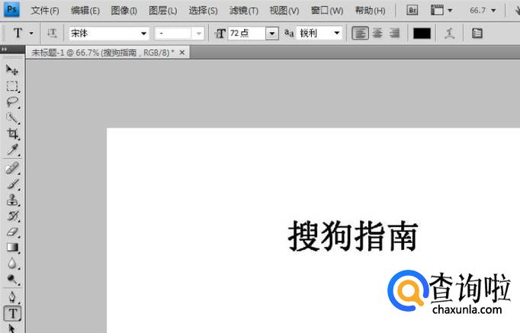Select the Rectangular Marquee tool
520x333 pixels.
click(12, 86)
